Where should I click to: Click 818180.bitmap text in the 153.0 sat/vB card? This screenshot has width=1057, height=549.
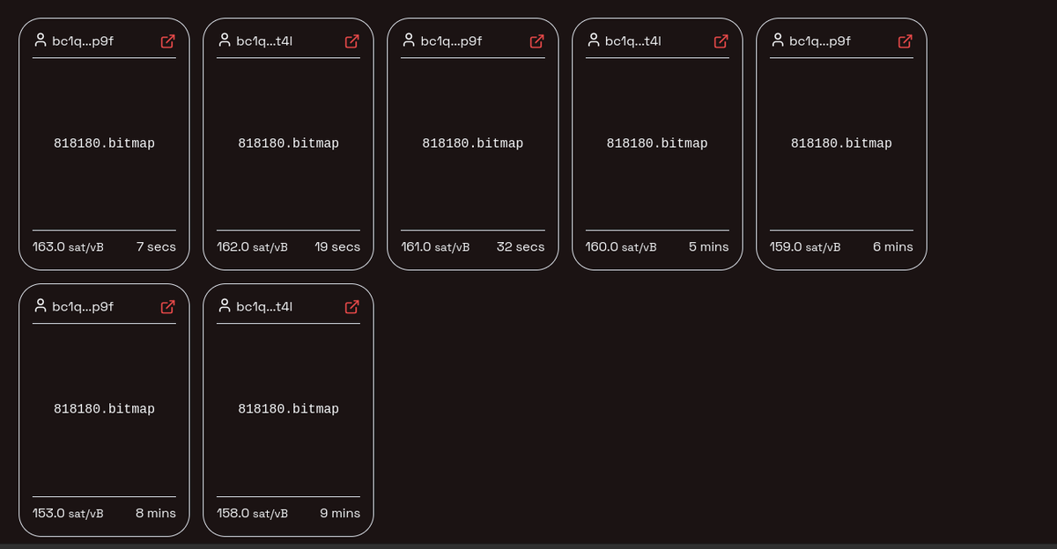pyautogui.click(x=104, y=409)
